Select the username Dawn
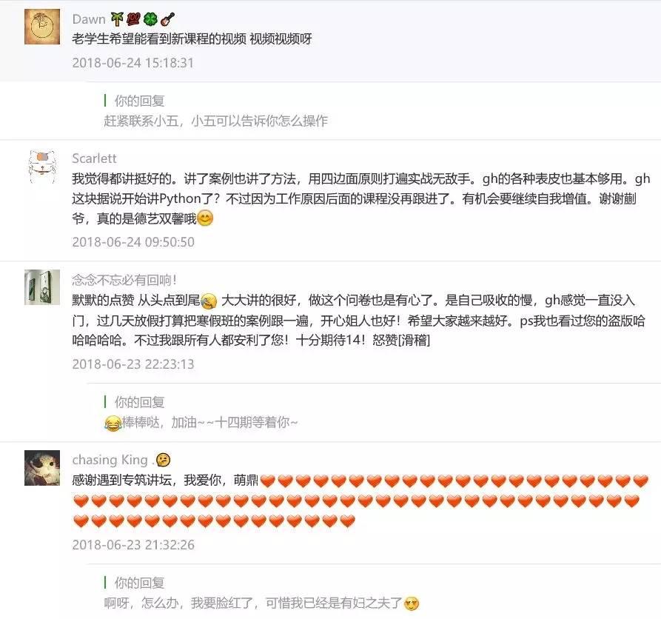The image size is (661, 619). click(89, 19)
